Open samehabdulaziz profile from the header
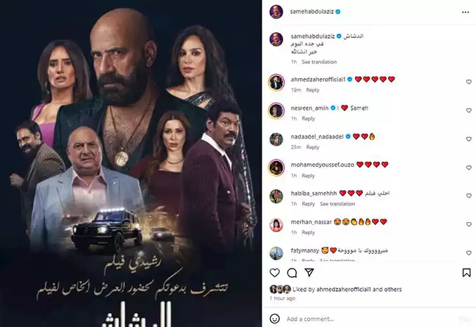476x327 pixels. tap(311, 11)
